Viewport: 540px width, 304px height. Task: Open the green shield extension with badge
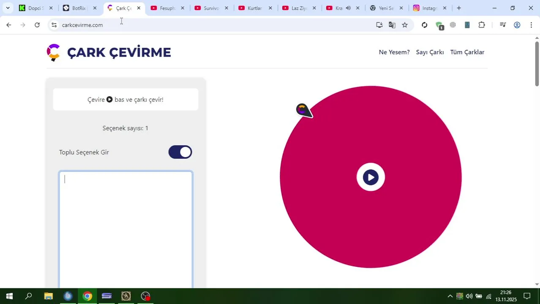point(439,25)
